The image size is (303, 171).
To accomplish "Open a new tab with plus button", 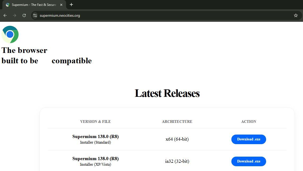I will tap(71, 5).
